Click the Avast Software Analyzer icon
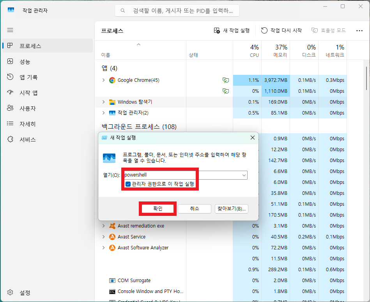Image resolution: width=370 pixels, height=302 pixels. [112, 247]
